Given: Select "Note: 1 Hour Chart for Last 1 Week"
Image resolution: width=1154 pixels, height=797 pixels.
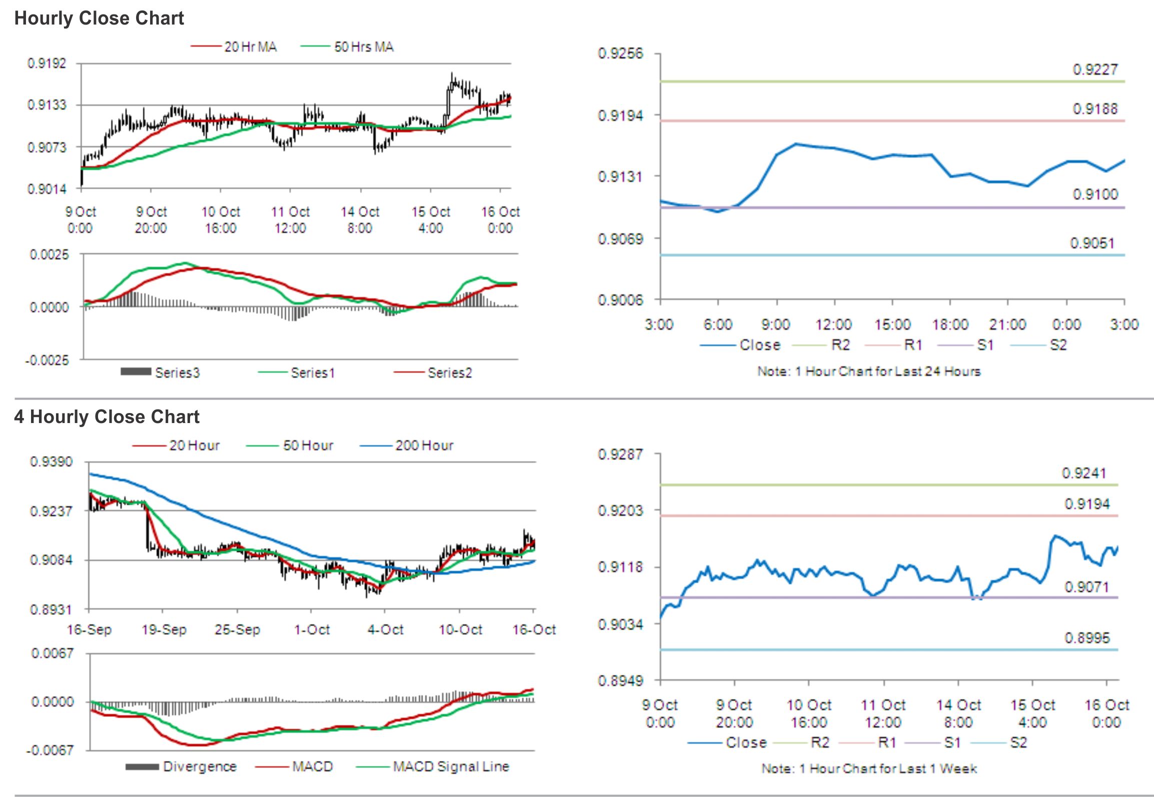Looking at the screenshot, I should pos(869,768).
